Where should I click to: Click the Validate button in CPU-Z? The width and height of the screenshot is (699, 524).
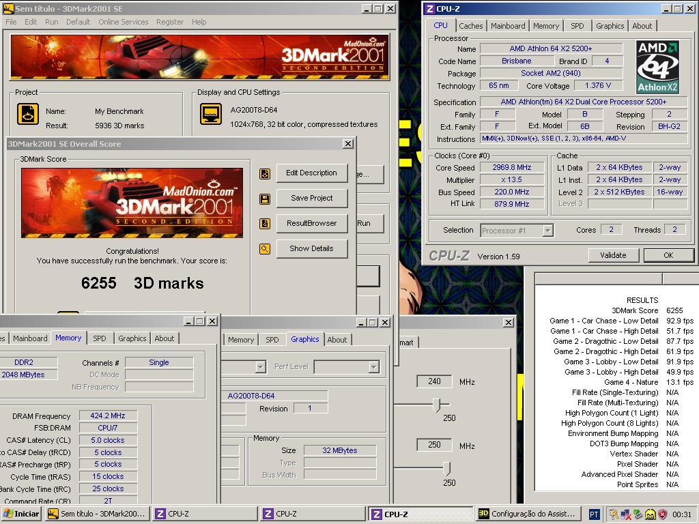613,255
